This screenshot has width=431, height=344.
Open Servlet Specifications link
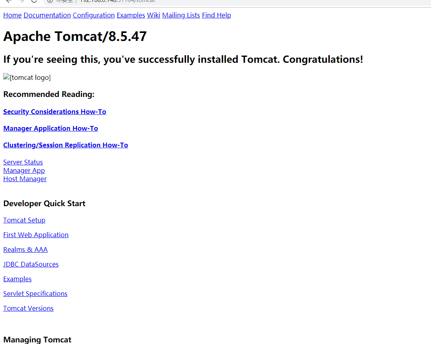coord(35,294)
